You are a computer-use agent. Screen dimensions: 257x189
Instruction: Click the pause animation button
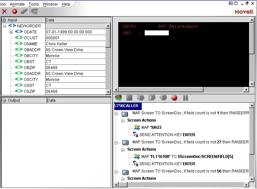click(x=186, y=98)
